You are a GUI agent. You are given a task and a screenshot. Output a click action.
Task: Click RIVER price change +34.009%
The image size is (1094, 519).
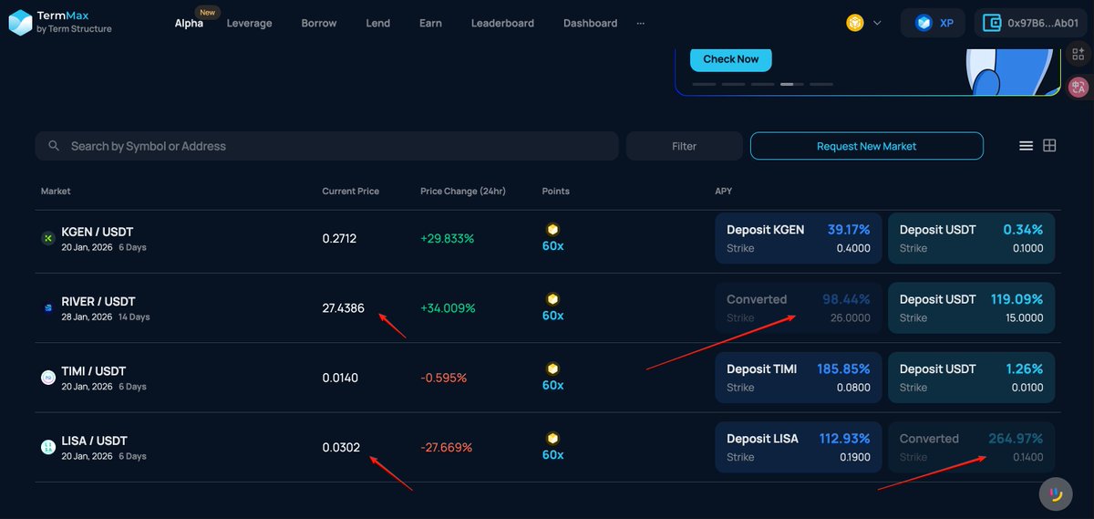pos(448,308)
